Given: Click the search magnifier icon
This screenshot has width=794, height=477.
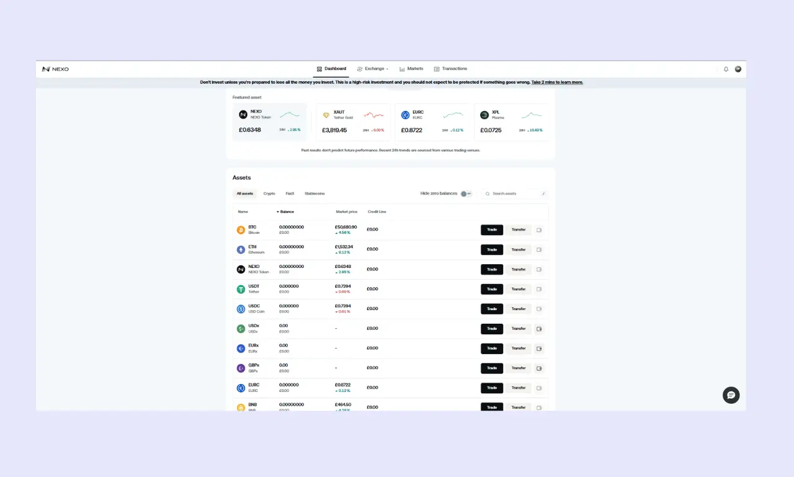Looking at the screenshot, I should [x=488, y=194].
